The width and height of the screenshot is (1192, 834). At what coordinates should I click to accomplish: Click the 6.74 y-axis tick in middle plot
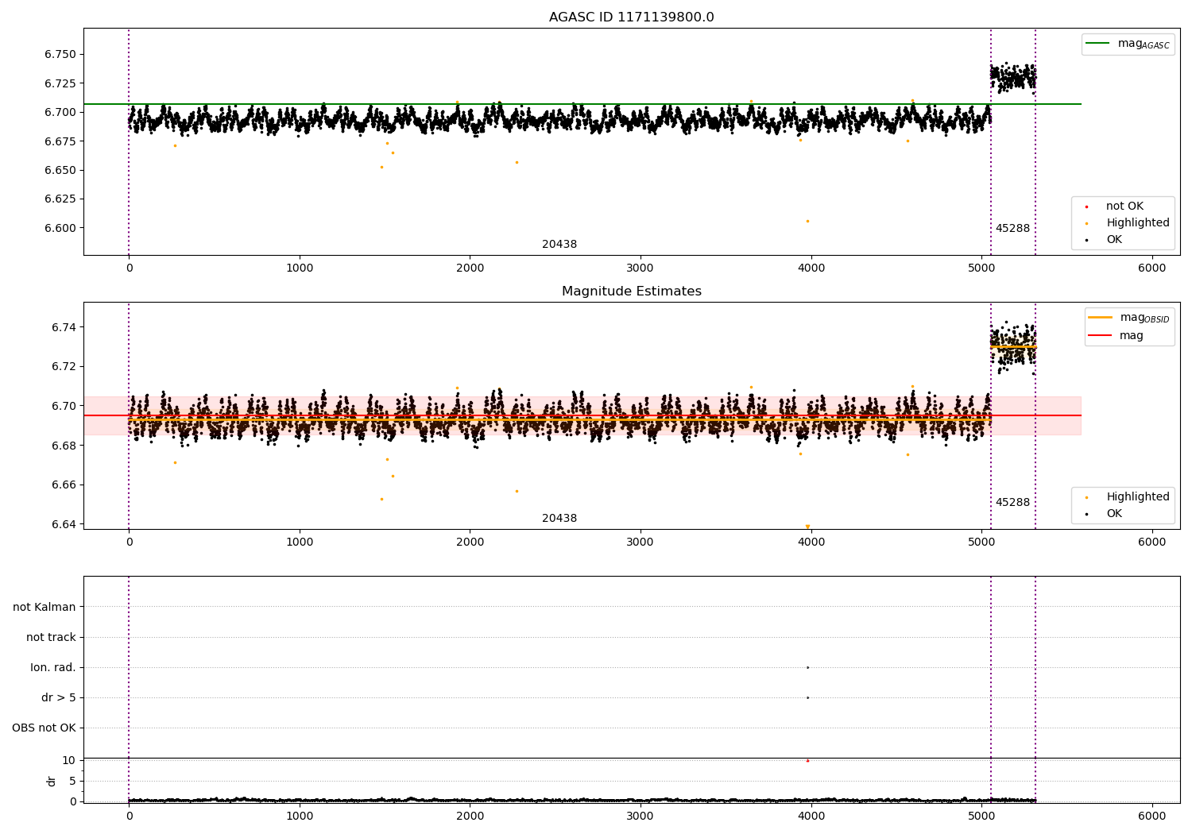(64, 327)
